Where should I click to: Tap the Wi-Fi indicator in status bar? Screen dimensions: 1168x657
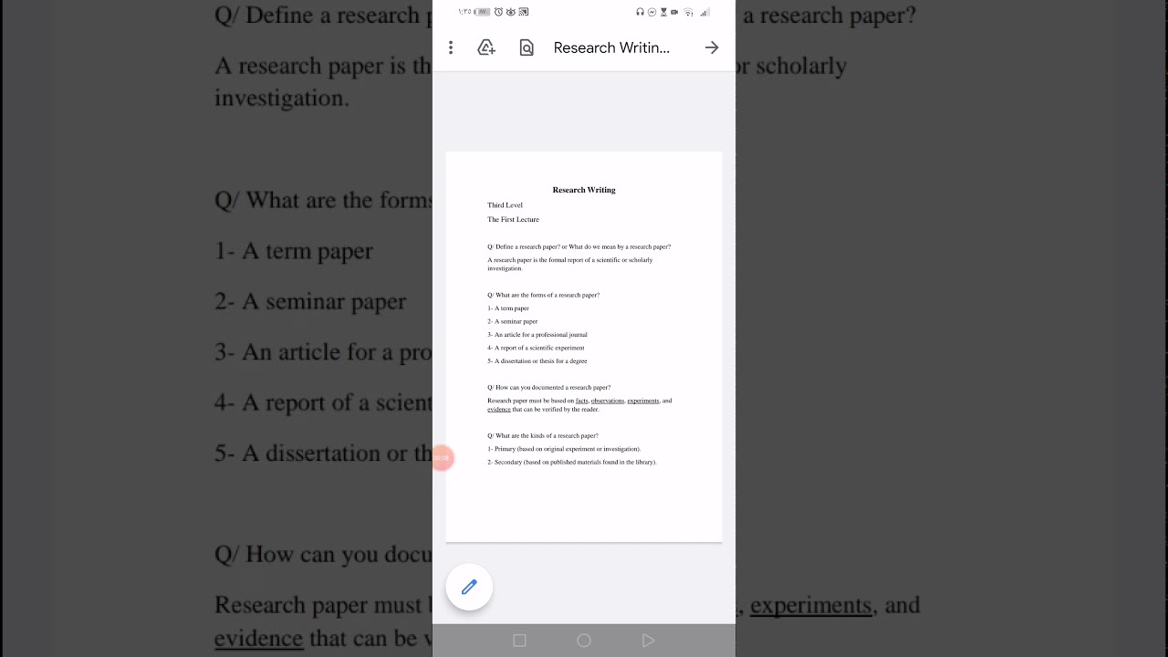(x=688, y=12)
